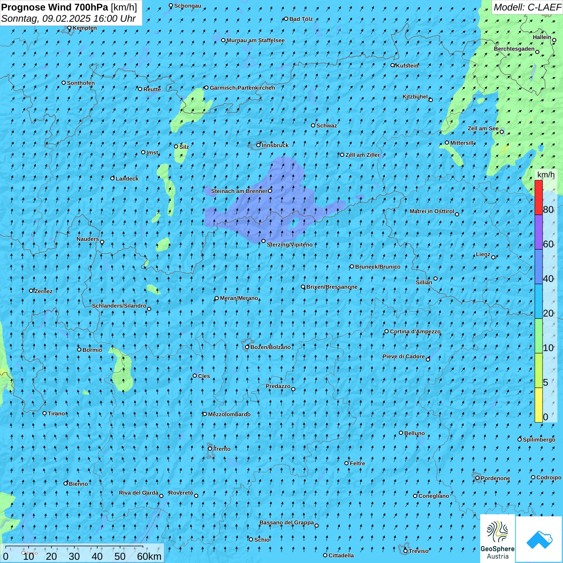The height and width of the screenshot is (563, 563).
Task: Select the Mittersill label
Action: pos(462,143)
